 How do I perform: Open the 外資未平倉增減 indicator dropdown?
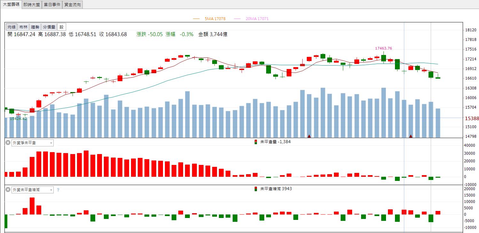tap(33, 190)
